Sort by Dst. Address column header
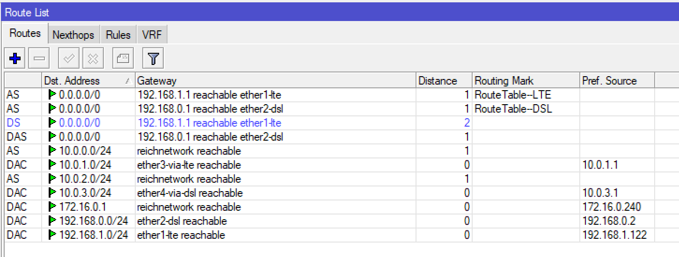Screen dimensions: 679x257 pos(79,81)
